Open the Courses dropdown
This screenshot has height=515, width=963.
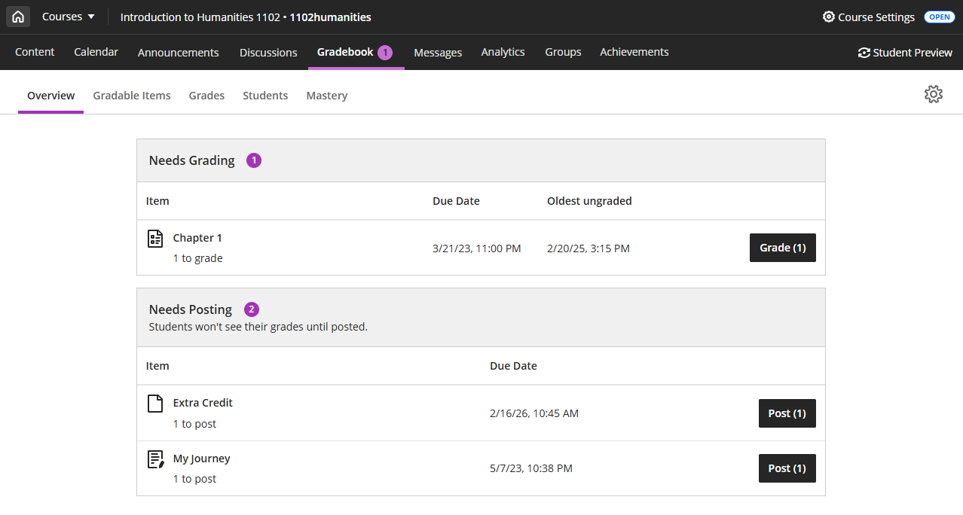click(x=67, y=17)
